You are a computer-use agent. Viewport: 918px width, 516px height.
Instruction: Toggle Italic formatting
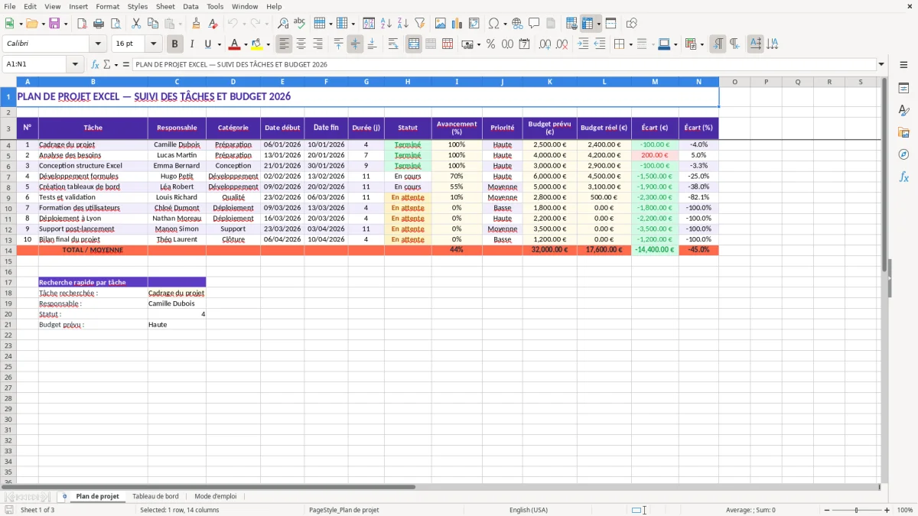click(x=191, y=44)
